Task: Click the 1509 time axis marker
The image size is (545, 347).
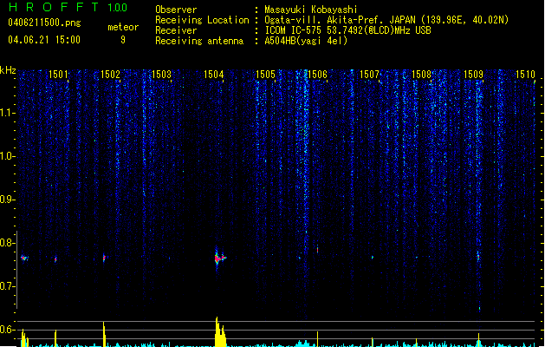Action: 473,75
